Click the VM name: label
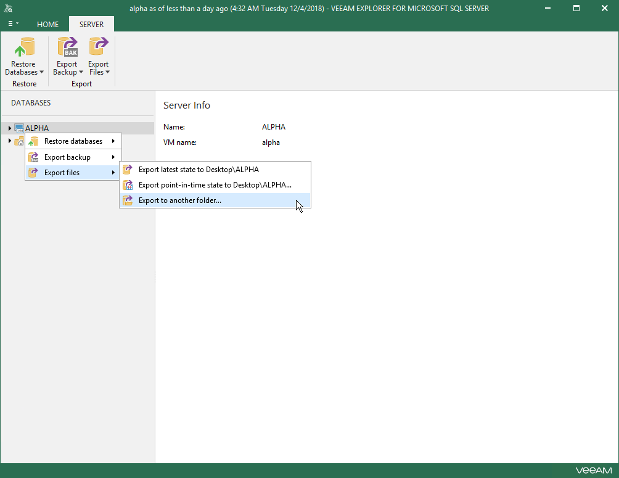This screenshot has width=619, height=478. 180,142
